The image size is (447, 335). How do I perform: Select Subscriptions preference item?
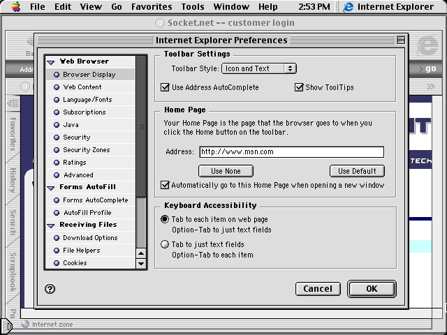tap(90, 112)
